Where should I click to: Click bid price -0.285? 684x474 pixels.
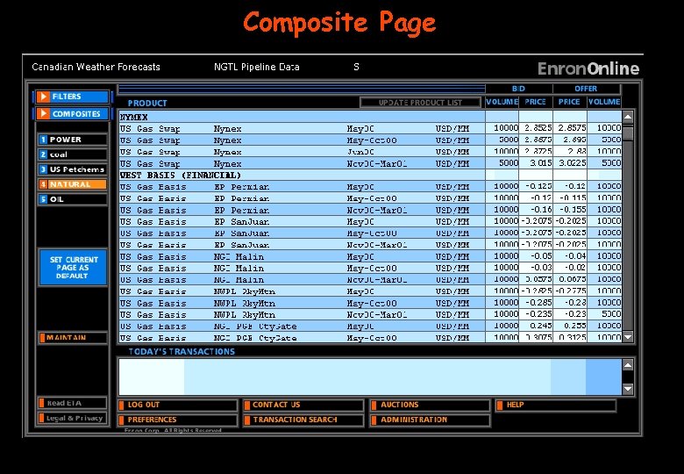(x=536, y=303)
